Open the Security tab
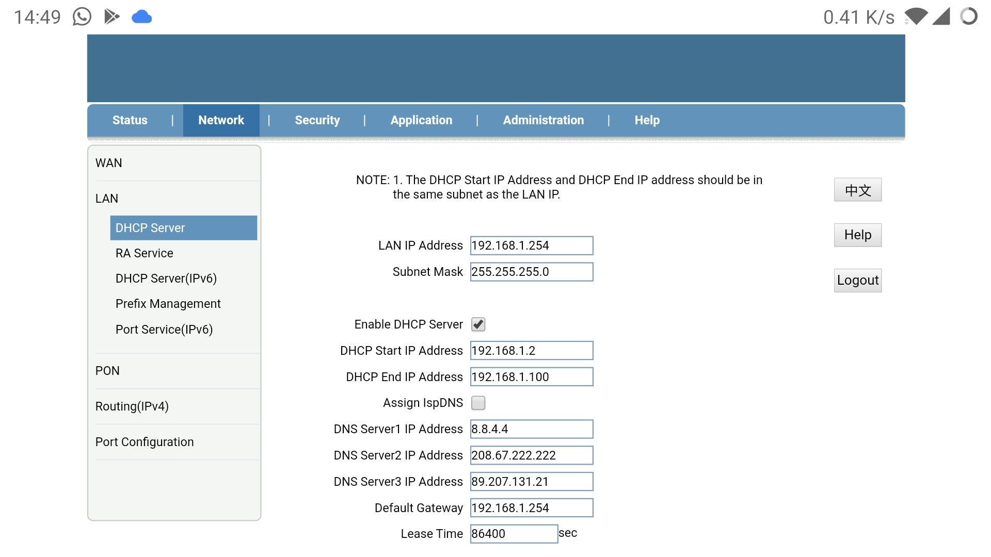This screenshot has height=557, width=991. pos(317,120)
